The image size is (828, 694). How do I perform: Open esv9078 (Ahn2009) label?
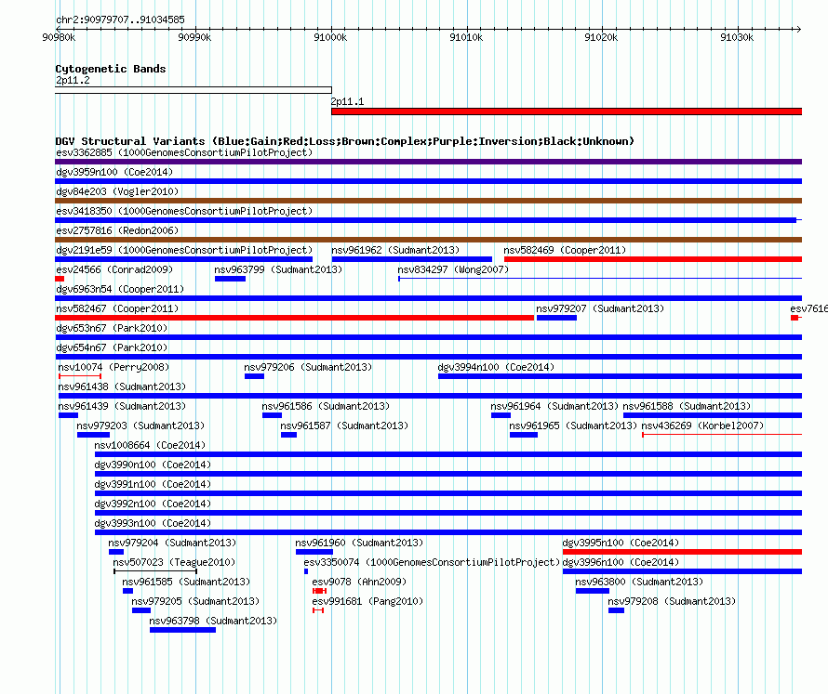tap(359, 582)
